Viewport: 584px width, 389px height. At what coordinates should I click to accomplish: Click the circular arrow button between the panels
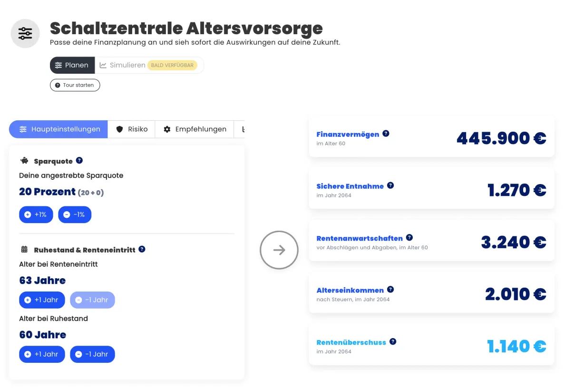pyautogui.click(x=279, y=250)
